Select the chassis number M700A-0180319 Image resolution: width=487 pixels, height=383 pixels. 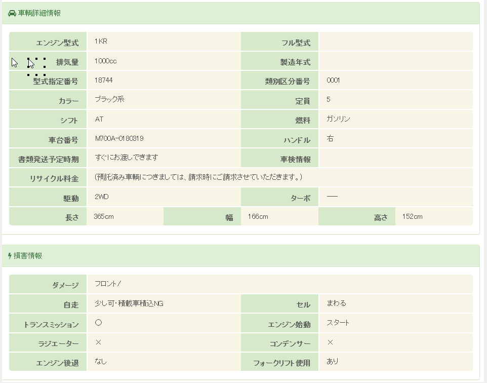point(119,139)
